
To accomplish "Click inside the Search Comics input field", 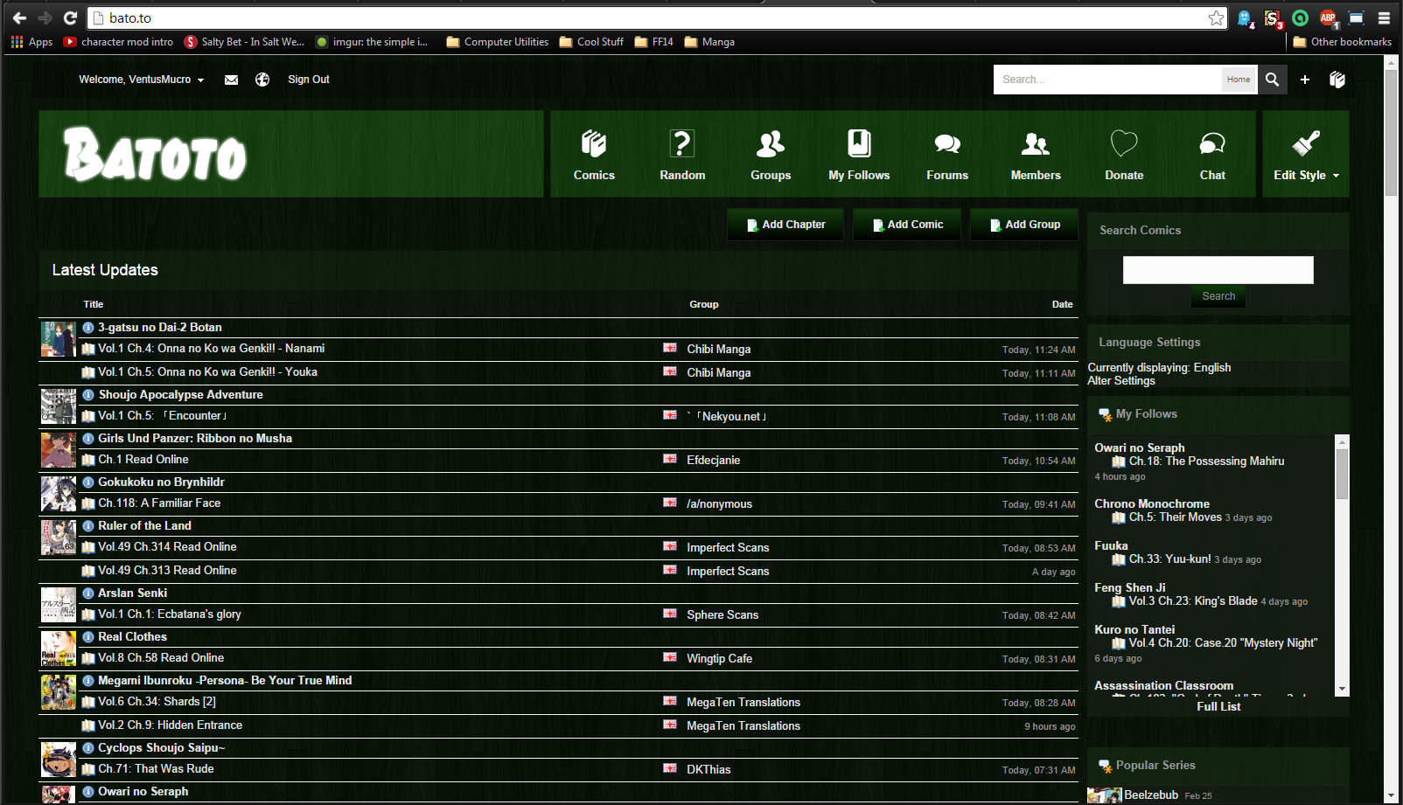I will pos(1218,269).
